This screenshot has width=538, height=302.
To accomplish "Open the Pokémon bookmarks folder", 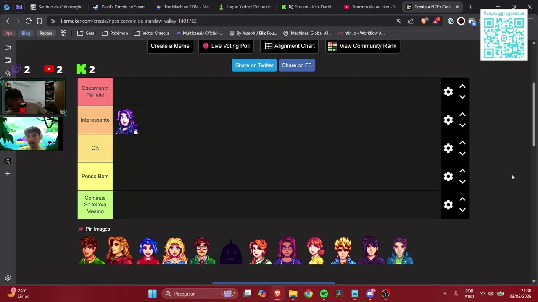I will (115, 33).
